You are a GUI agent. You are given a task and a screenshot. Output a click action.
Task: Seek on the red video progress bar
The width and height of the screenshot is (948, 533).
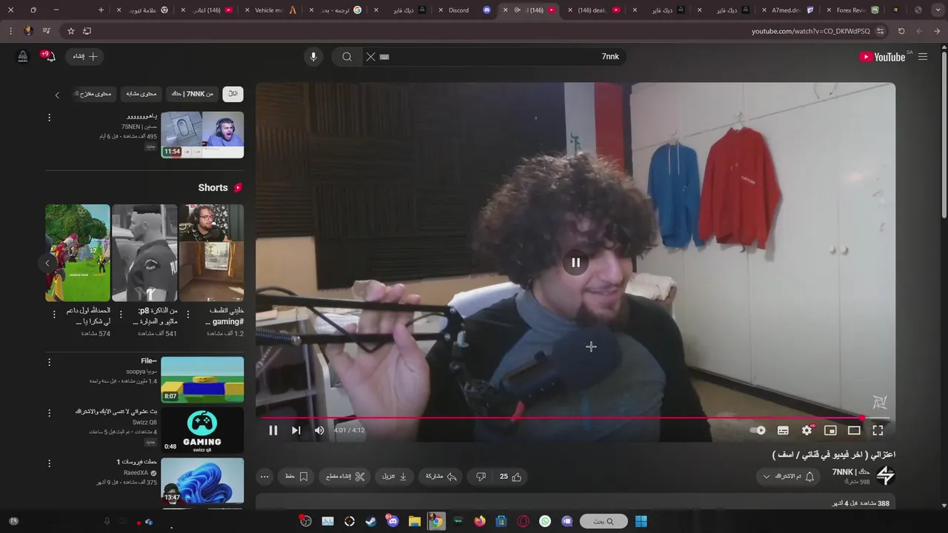point(575,418)
